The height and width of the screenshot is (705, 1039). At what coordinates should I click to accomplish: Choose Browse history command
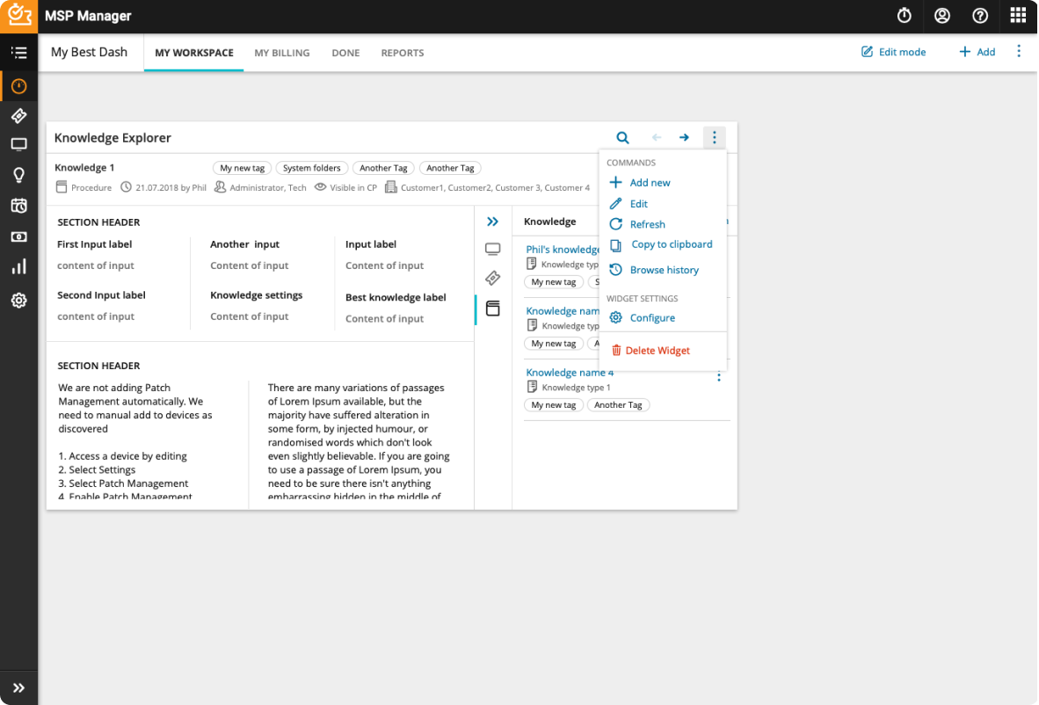(x=654, y=270)
